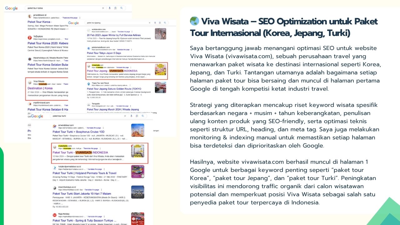Click 'Translate this page' for Raja Holiday result

(95, 217)
